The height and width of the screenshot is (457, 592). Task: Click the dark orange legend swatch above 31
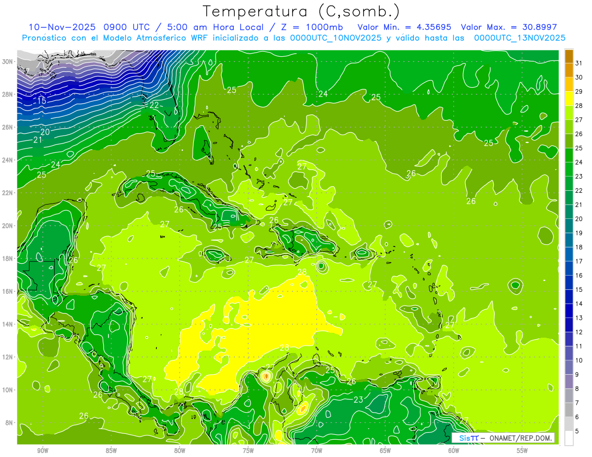569,56
